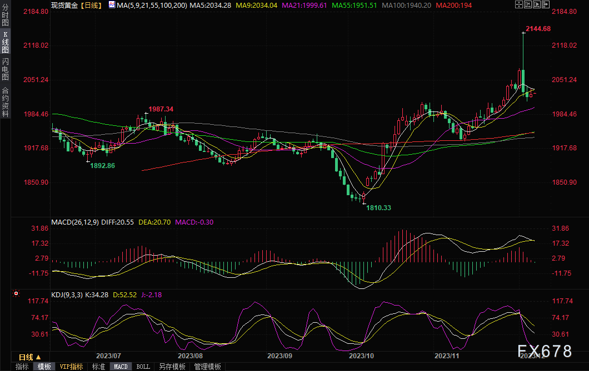Open 合约资料 contract info panel
This screenshot has height=371, width=589.
pos(6,101)
